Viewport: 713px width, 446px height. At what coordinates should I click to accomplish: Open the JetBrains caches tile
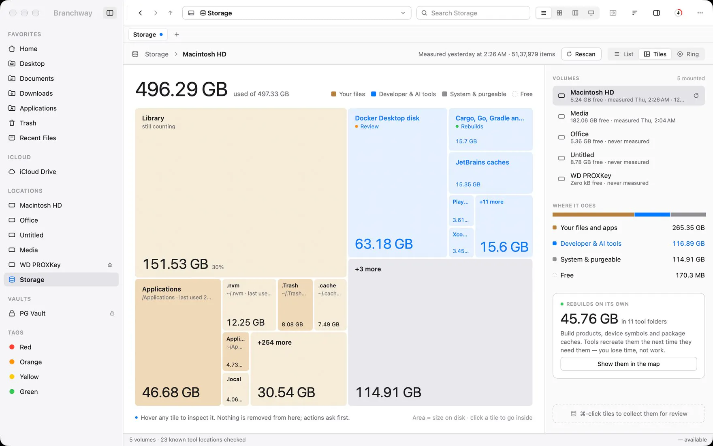[x=491, y=173]
